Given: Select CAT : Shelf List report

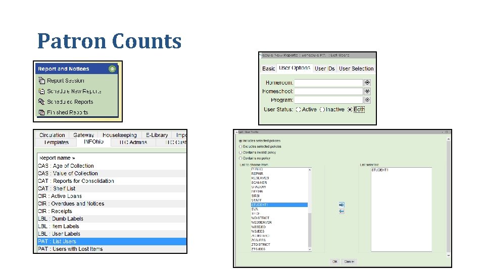Looking at the screenshot, I should (x=112, y=188).
